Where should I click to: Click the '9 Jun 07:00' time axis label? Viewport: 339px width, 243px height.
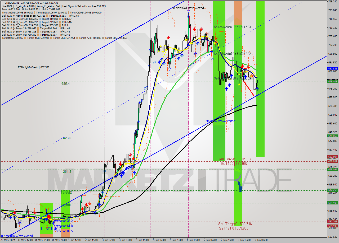click(x=261, y=240)
